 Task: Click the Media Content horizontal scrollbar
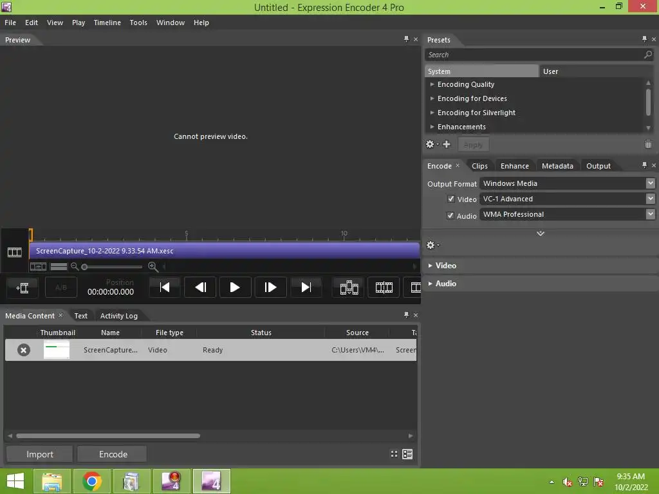(x=108, y=435)
